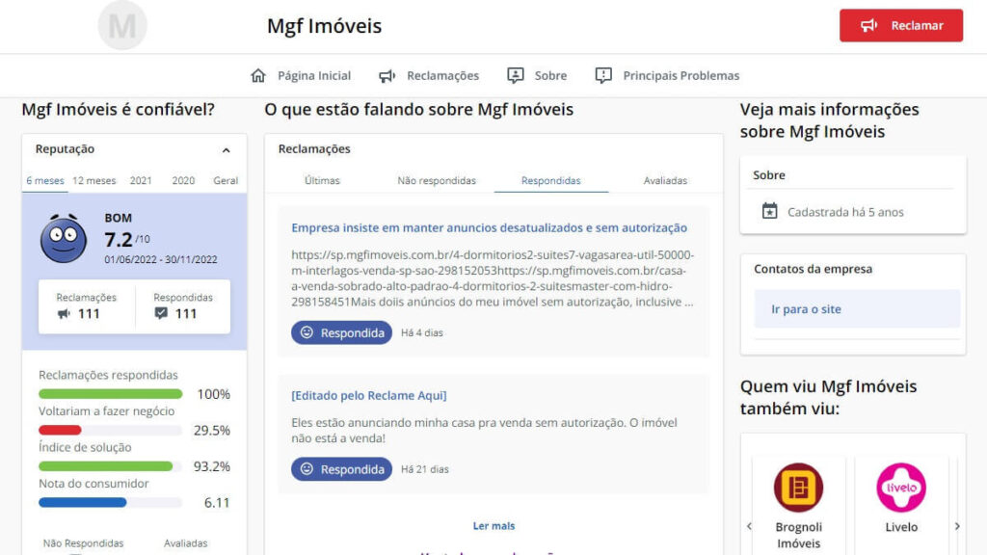Click the Índice de solução progress bar
This screenshot has height=555, width=987.
pyautogui.click(x=110, y=466)
